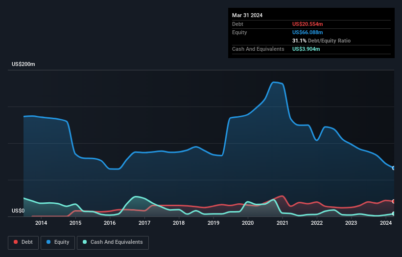Click the US$200m y-axis label
The height and width of the screenshot is (257, 402).
point(24,64)
